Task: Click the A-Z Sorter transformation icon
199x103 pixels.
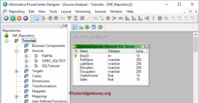Action: (x=153, y=18)
